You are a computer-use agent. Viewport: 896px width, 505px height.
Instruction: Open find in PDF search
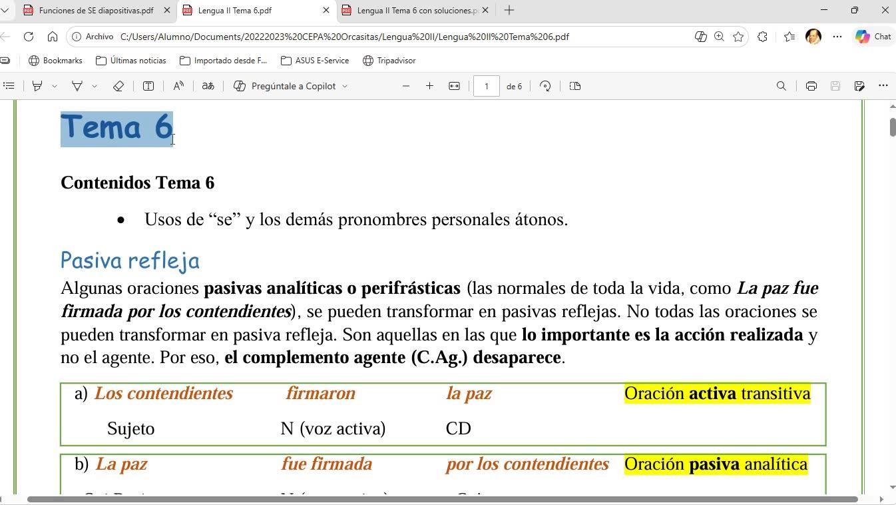pyautogui.click(x=782, y=86)
